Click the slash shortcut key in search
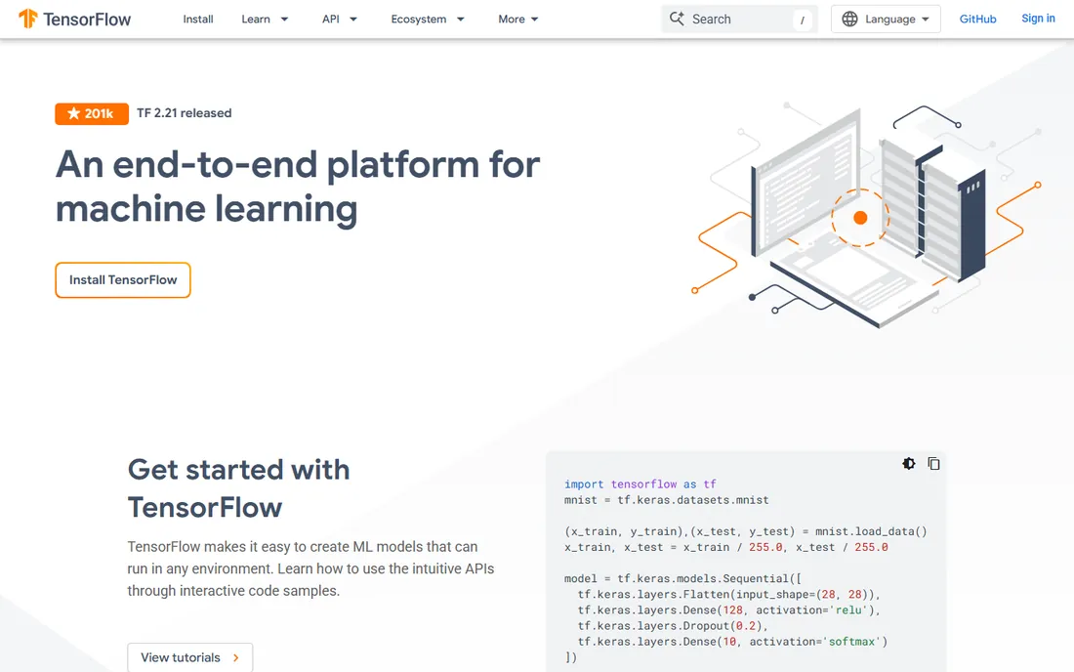This screenshot has height=672, width=1074. tap(802, 20)
